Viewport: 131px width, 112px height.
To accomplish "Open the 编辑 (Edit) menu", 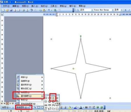I will (16, 6).
